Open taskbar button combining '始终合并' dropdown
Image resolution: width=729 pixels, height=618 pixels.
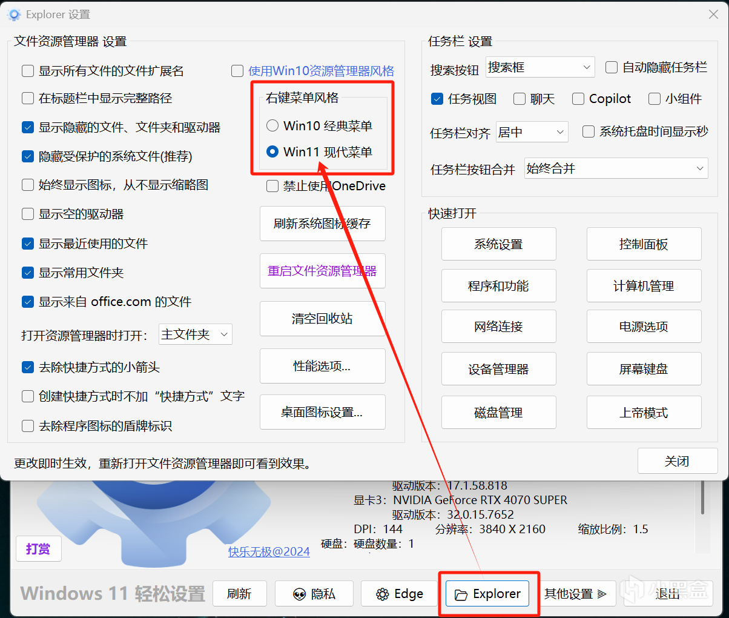coord(616,169)
